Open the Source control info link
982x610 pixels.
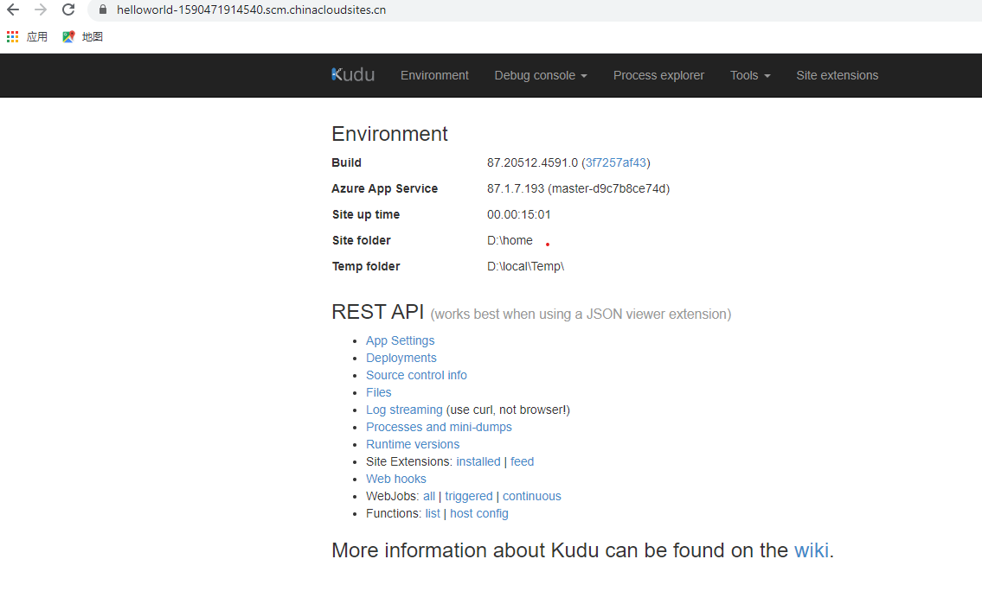click(416, 375)
